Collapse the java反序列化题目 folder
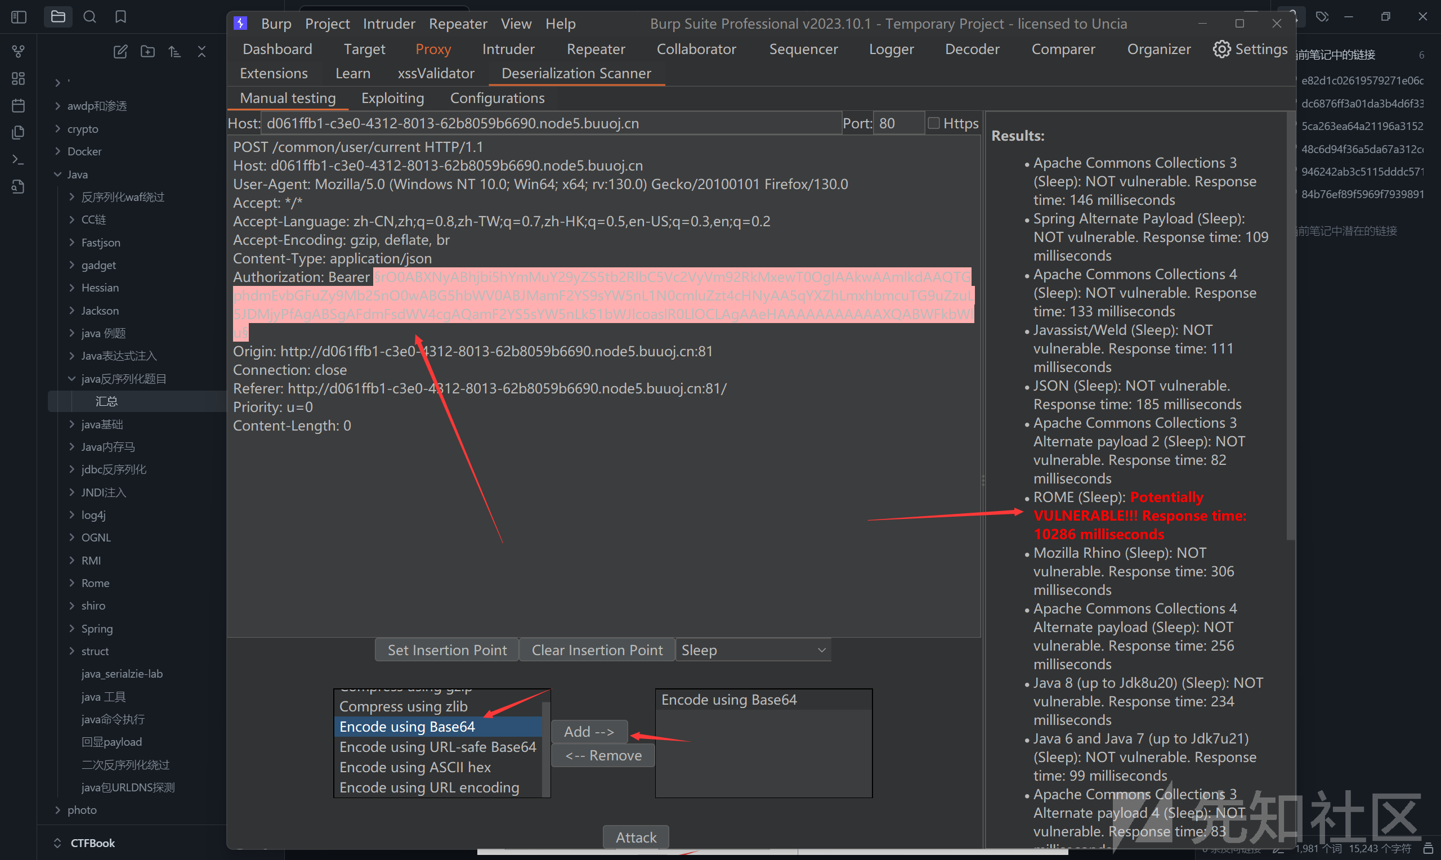The height and width of the screenshot is (860, 1441). [x=71, y=378]
